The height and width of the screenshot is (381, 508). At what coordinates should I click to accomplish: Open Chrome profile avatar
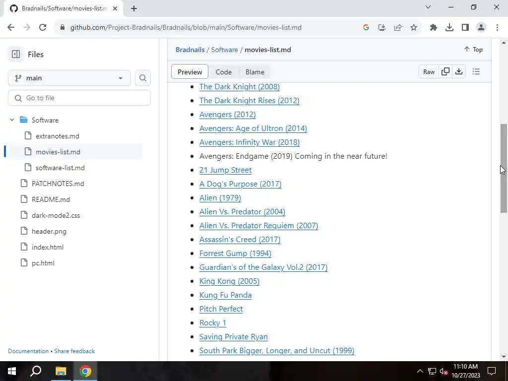pyautogui.click(x=481, y=28)
